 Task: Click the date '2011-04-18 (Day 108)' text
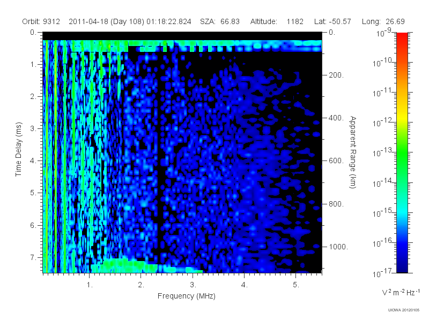point(106,21)
